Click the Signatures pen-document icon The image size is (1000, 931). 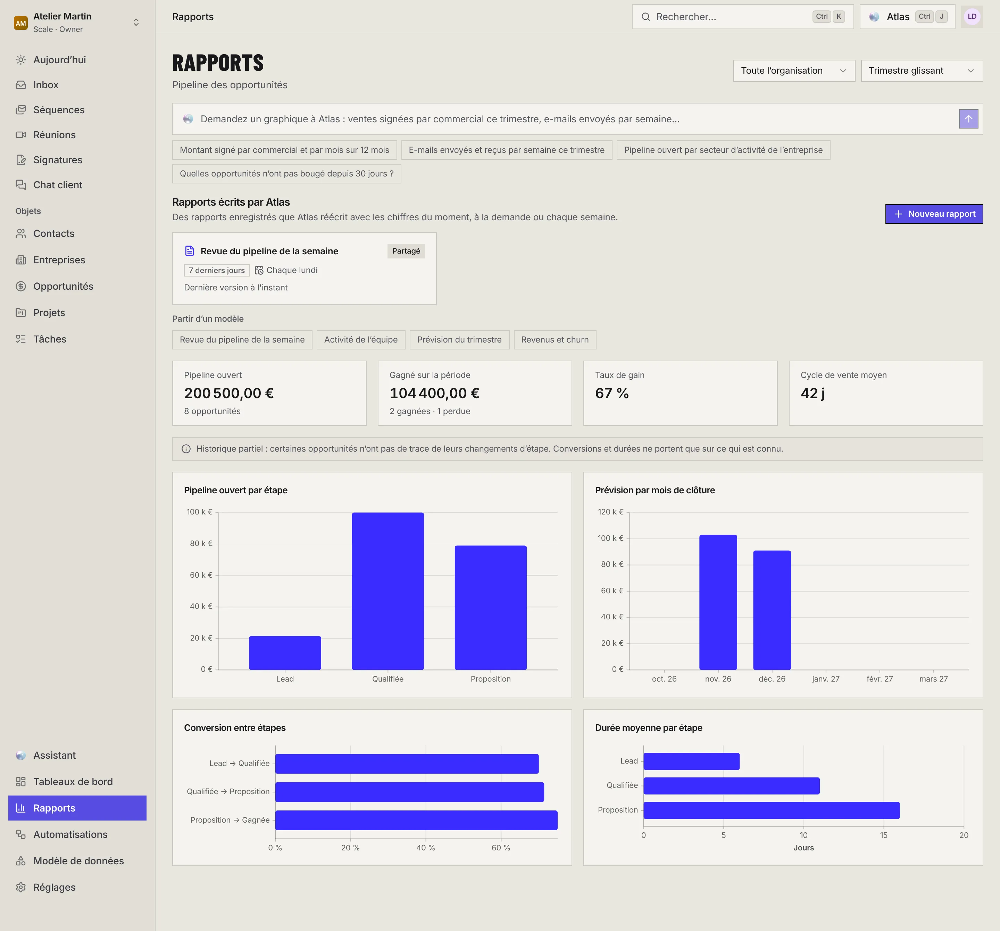click(x=20, y=159)
